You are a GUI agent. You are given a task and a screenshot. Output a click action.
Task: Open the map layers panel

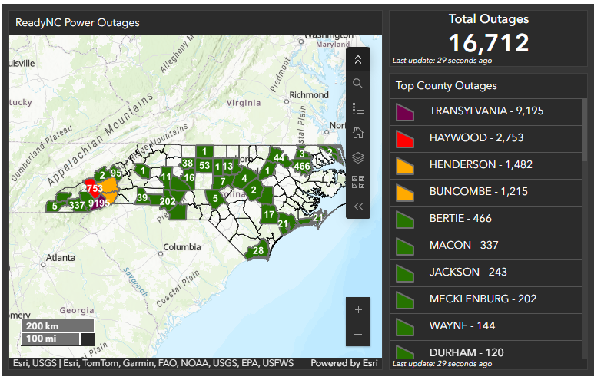tap(358, 157)
